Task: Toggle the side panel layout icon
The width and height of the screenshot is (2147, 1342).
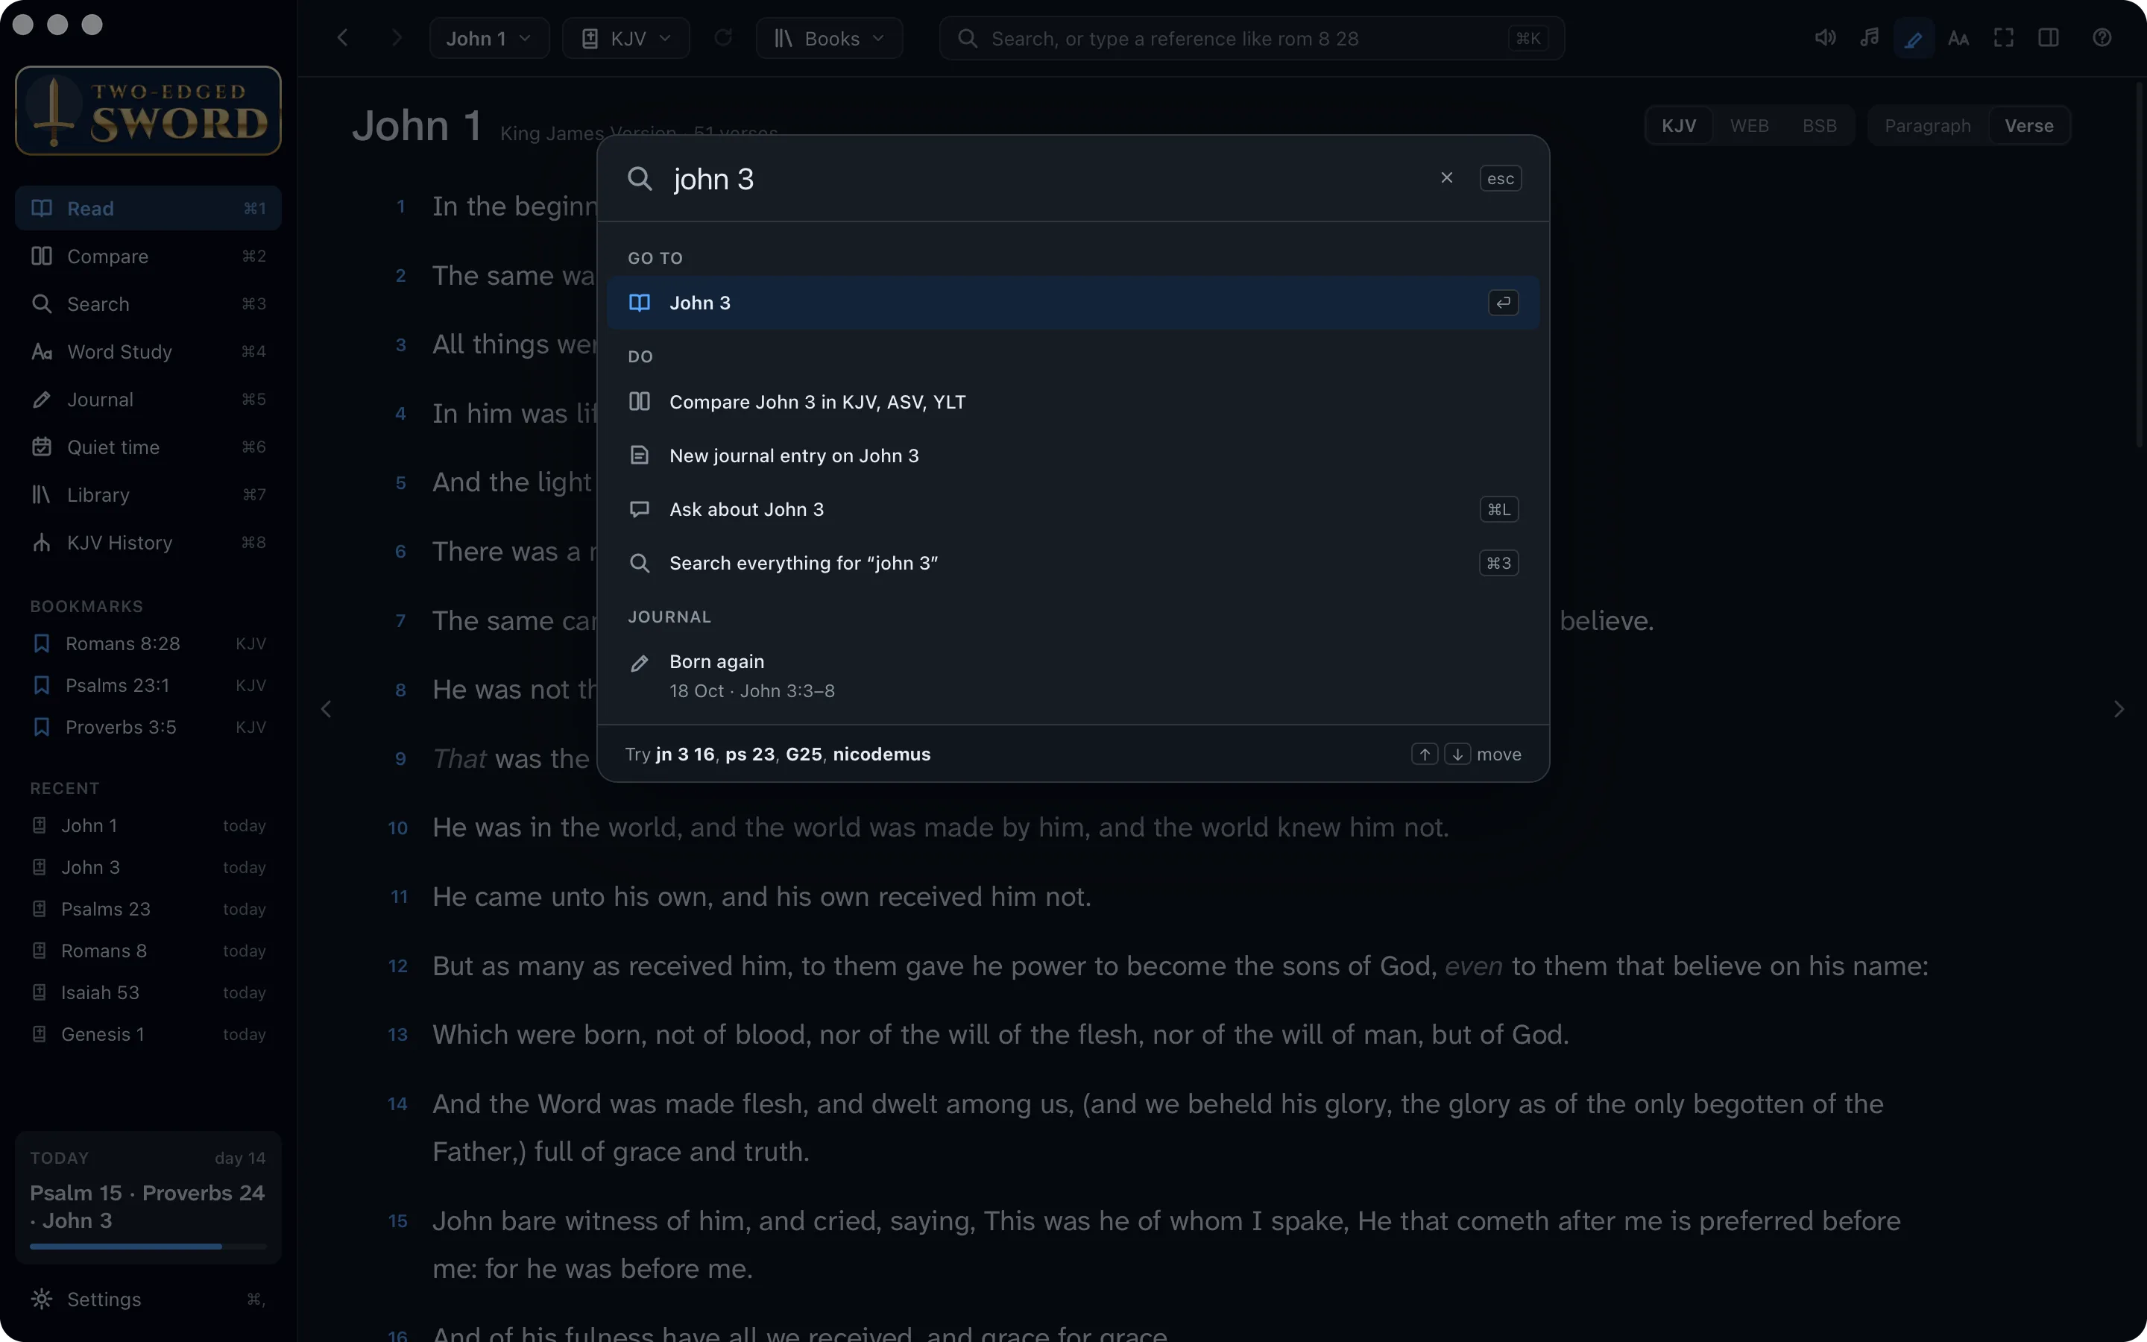Action: tap(2049, 38)
